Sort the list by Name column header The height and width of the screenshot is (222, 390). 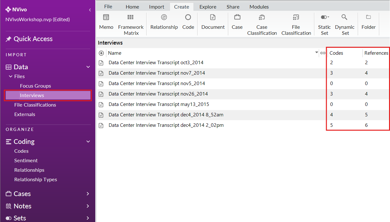pyautogui.click(x=115, y=53)
